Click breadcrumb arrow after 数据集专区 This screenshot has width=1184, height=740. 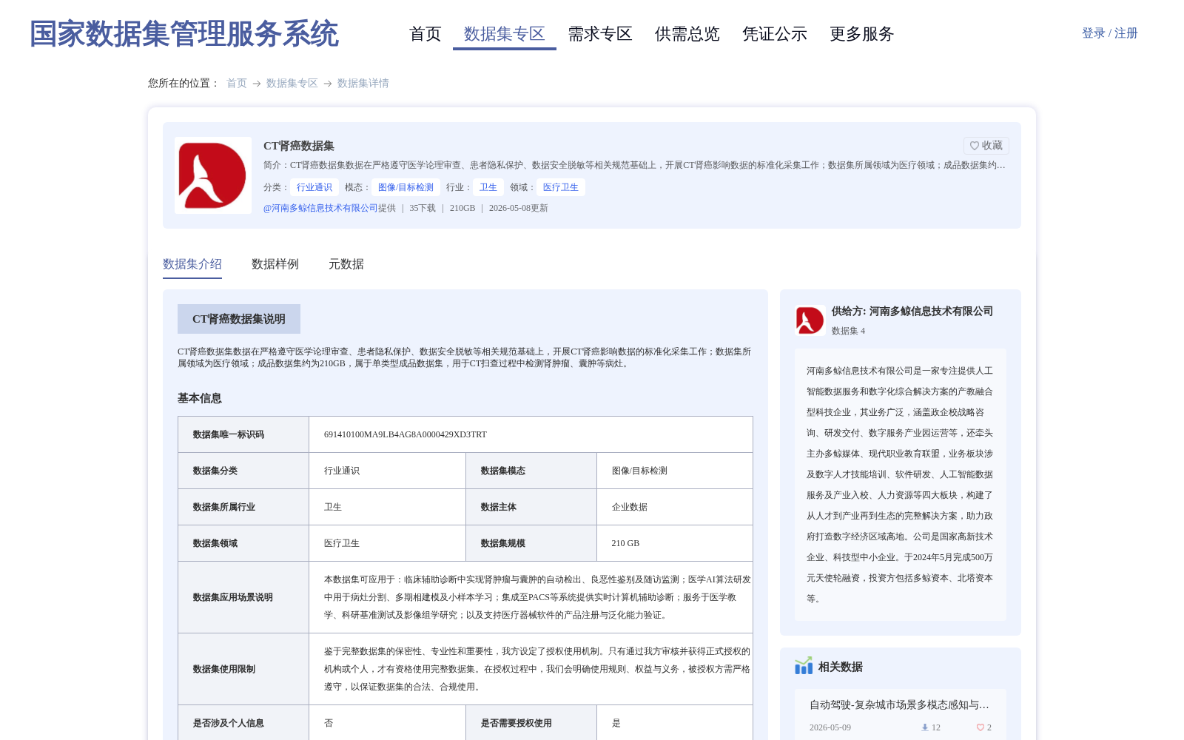click(x=328, y=84)
